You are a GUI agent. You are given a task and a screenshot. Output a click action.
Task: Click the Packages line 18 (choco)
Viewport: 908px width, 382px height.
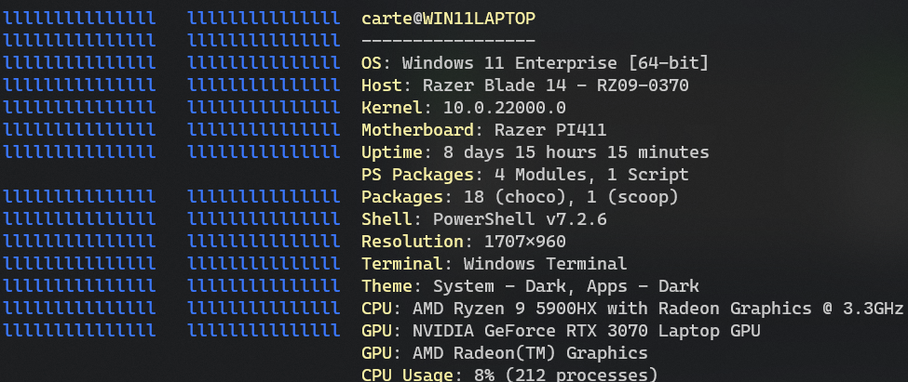520,197
